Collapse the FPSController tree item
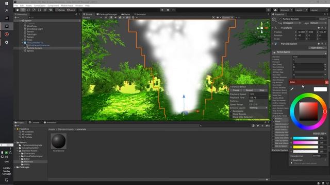Image resolution: width=330 pixels, height=185 pixels. (x=23, y=43)
